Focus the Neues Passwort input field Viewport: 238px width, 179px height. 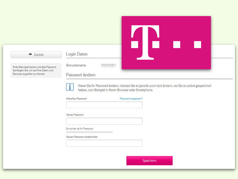pyautogui.click(x=104, y=121)
